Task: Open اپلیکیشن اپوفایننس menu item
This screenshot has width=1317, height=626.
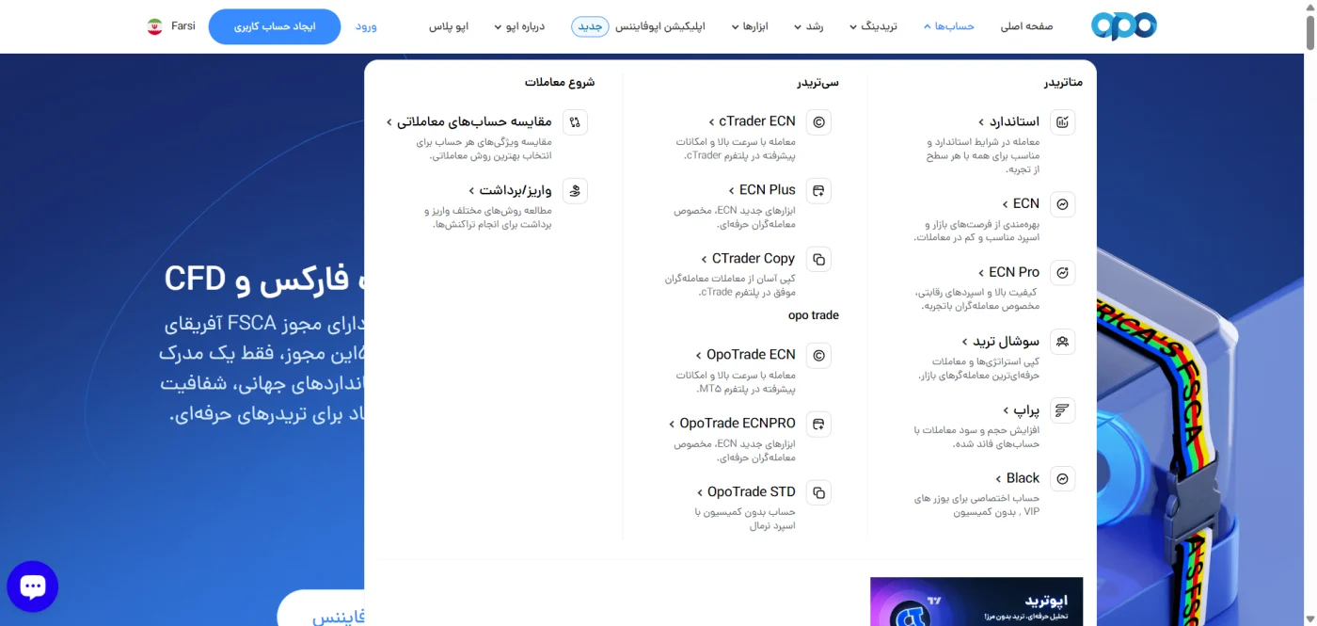Action: 660,26
